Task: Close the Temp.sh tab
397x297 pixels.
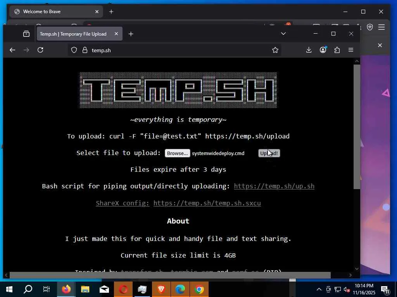Action: pos(116,34)
